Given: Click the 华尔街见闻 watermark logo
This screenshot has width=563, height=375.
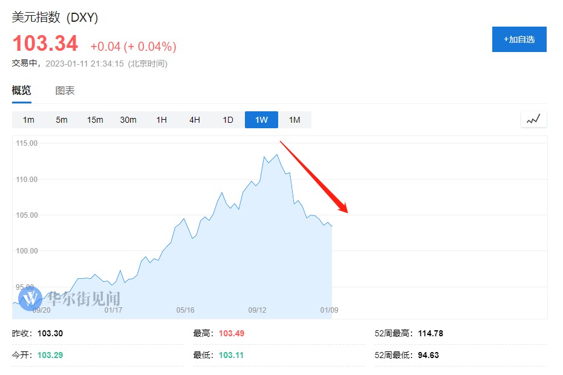Looking at the screenshot, I should (70, 298).
